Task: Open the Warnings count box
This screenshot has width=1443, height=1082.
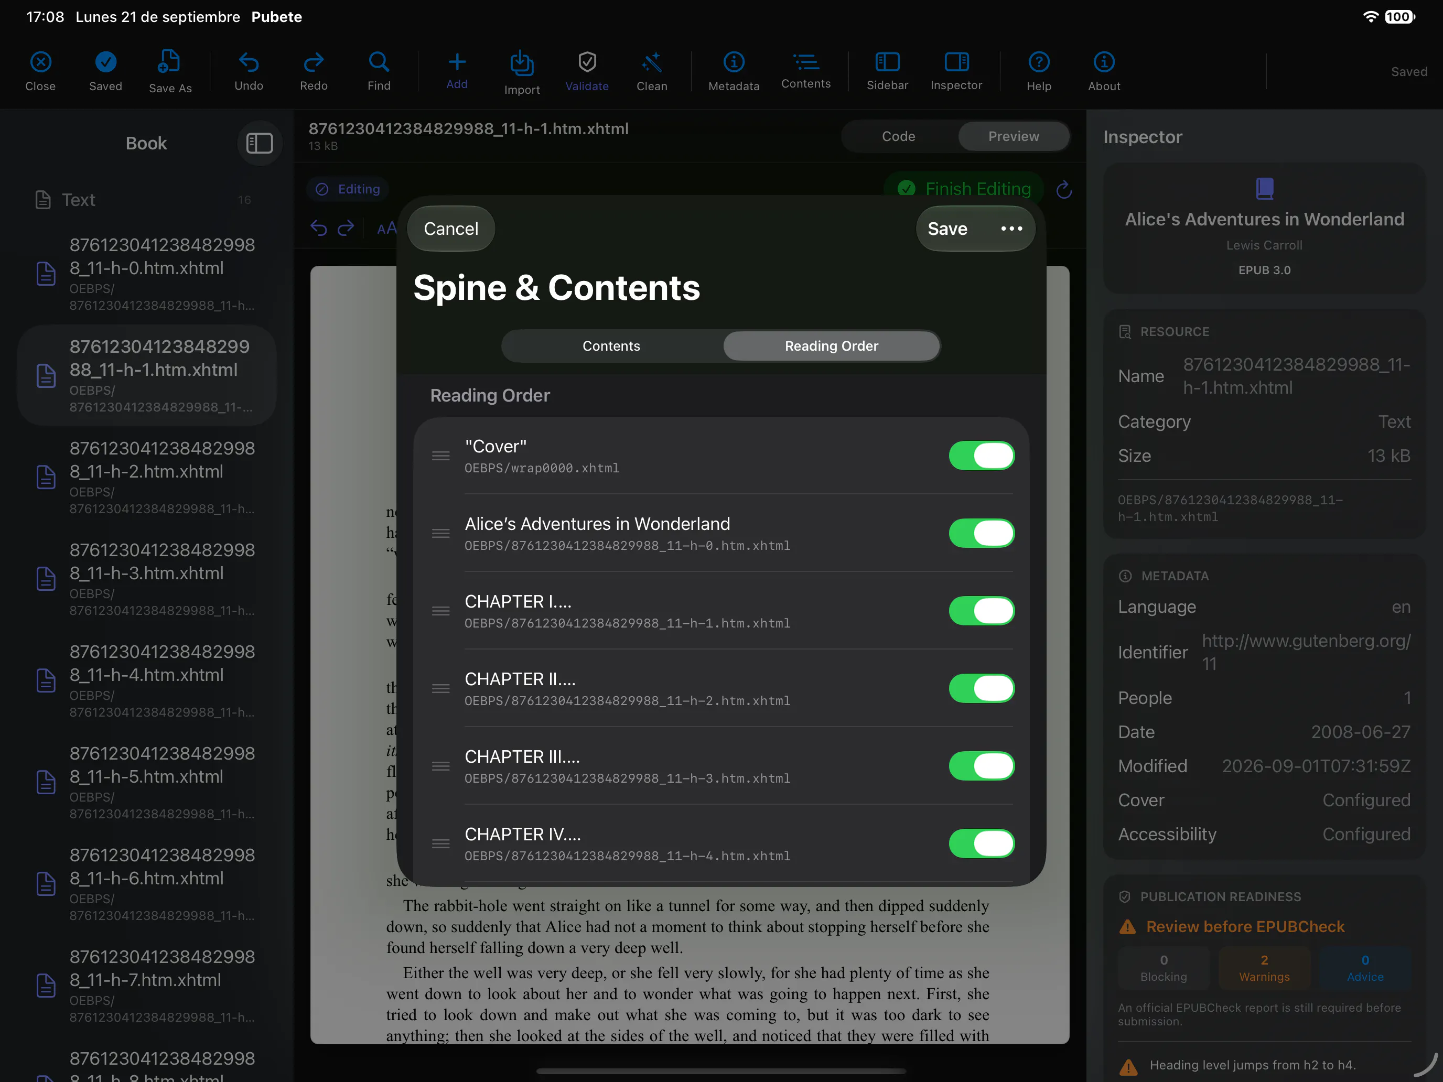Action: tap(1264, 968)
